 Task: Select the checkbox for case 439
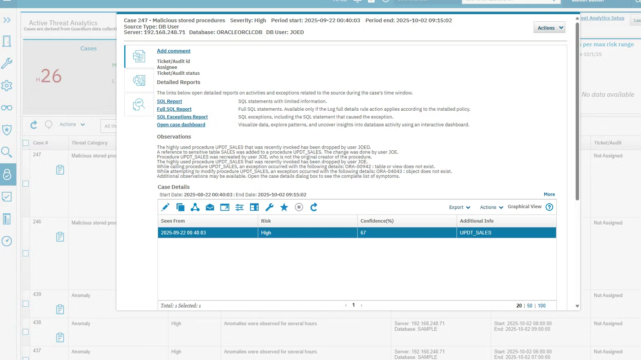coord(26,304)
